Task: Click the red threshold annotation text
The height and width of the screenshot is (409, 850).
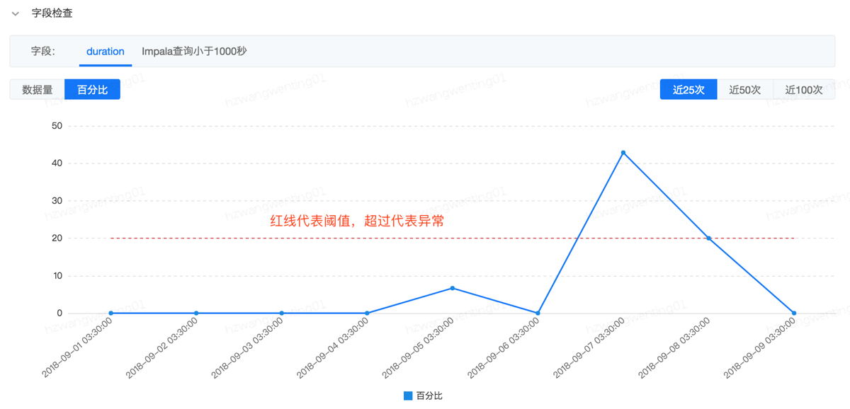Action: pos(358,221)
